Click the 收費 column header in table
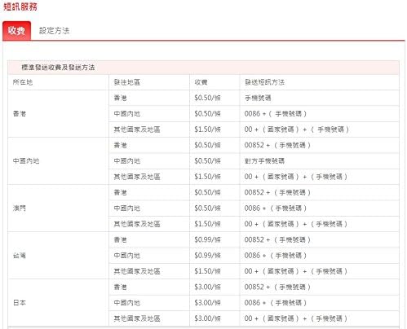Screen dimensions: 407x329 point(201,82)
